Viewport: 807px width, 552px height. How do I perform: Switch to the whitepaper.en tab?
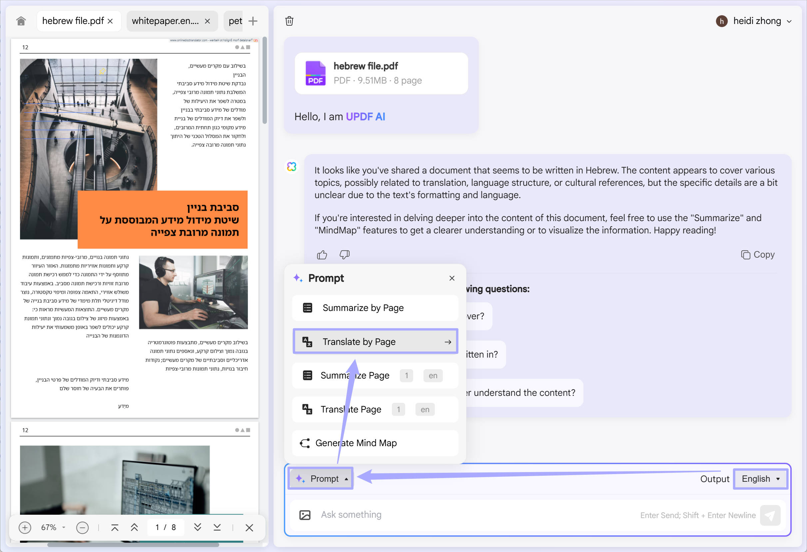click(163, 21)
